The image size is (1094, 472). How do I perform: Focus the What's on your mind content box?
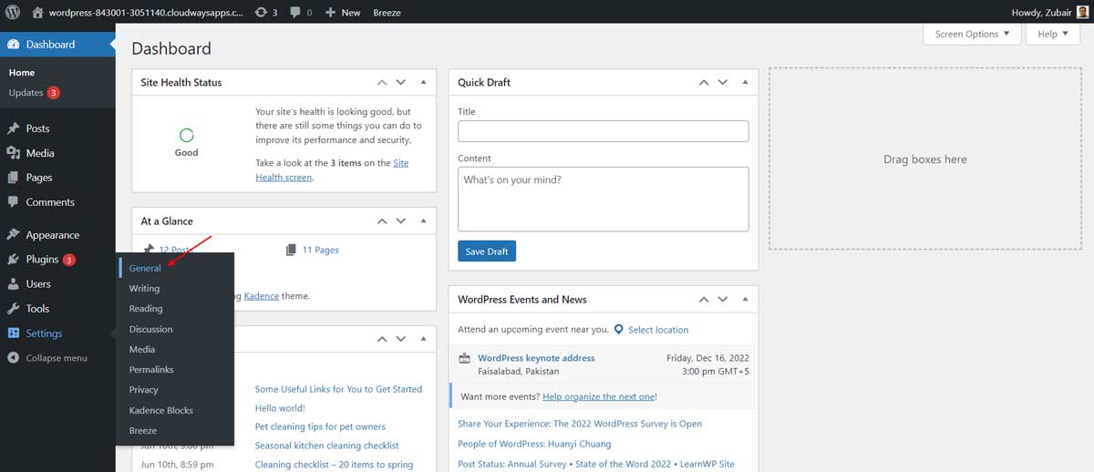603,199
